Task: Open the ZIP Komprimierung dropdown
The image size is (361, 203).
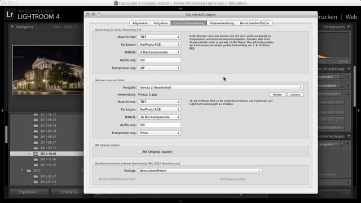Action: 159,68
